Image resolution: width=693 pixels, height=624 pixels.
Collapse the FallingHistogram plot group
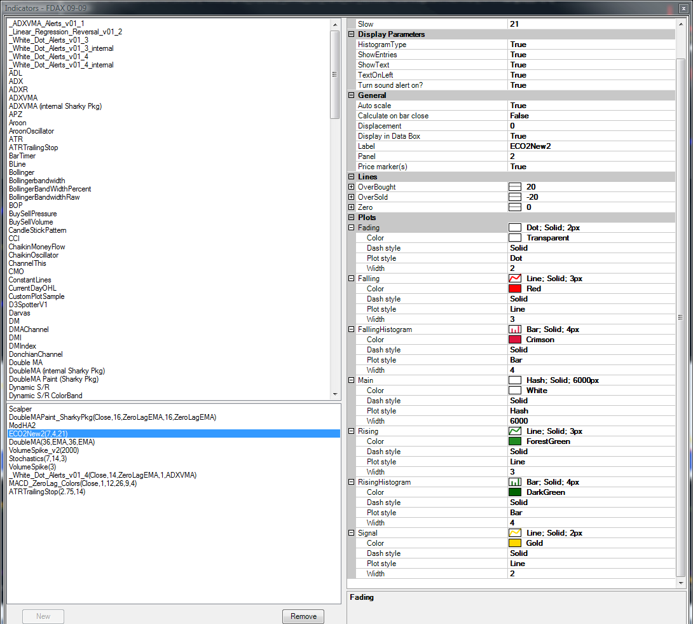coord(352,329)
